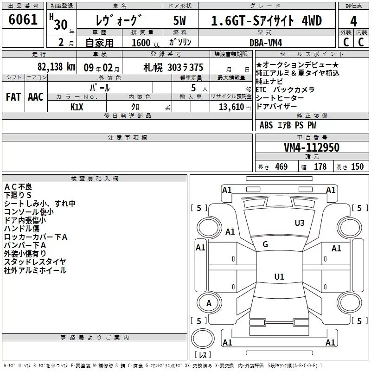Screen dimensions: 371x371
Task: Click the front right wheel circle
Action: (350, 228)
